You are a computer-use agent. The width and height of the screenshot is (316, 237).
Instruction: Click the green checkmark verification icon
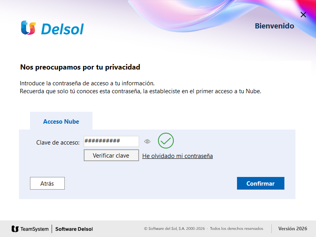coord(166,141)
